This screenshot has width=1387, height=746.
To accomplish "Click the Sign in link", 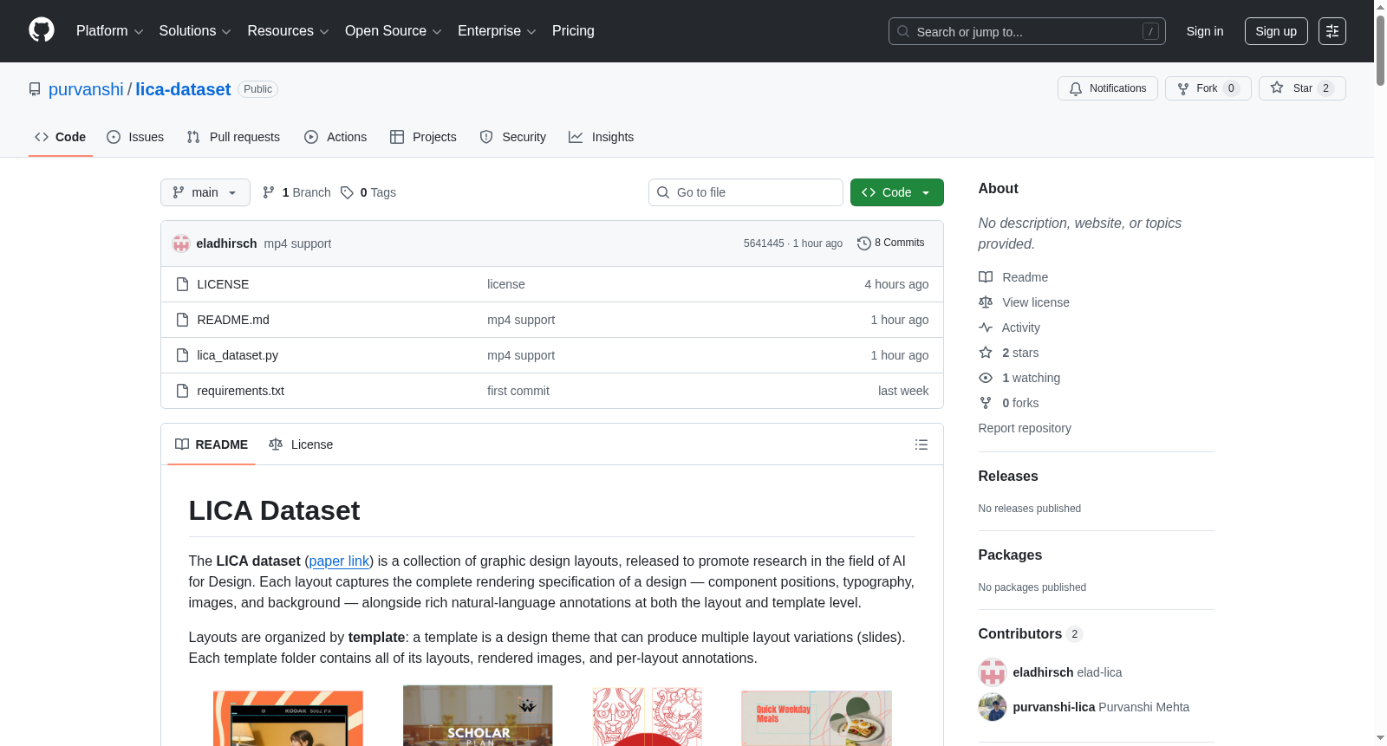I will 1205,31.
